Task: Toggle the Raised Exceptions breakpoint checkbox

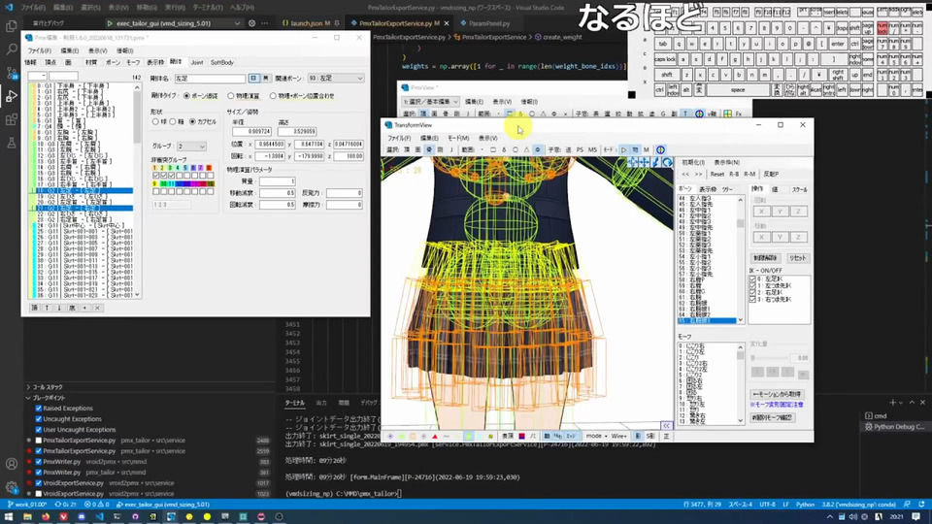Action: coord(38,409)
